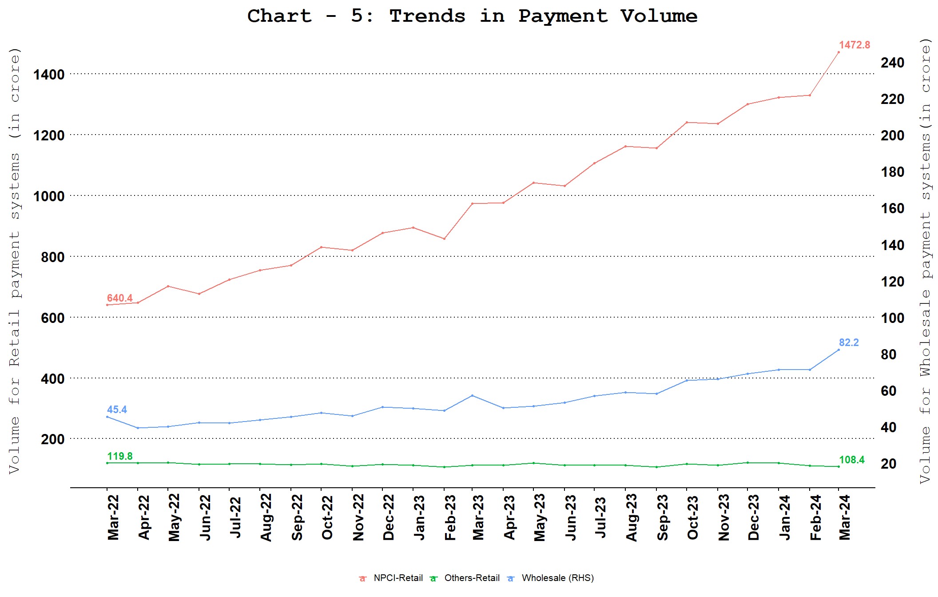Select the Others-Retail legend label

coord(472,578)
